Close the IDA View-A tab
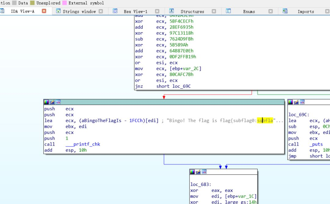This screenshot has width=330, height=204. [44, 11]
